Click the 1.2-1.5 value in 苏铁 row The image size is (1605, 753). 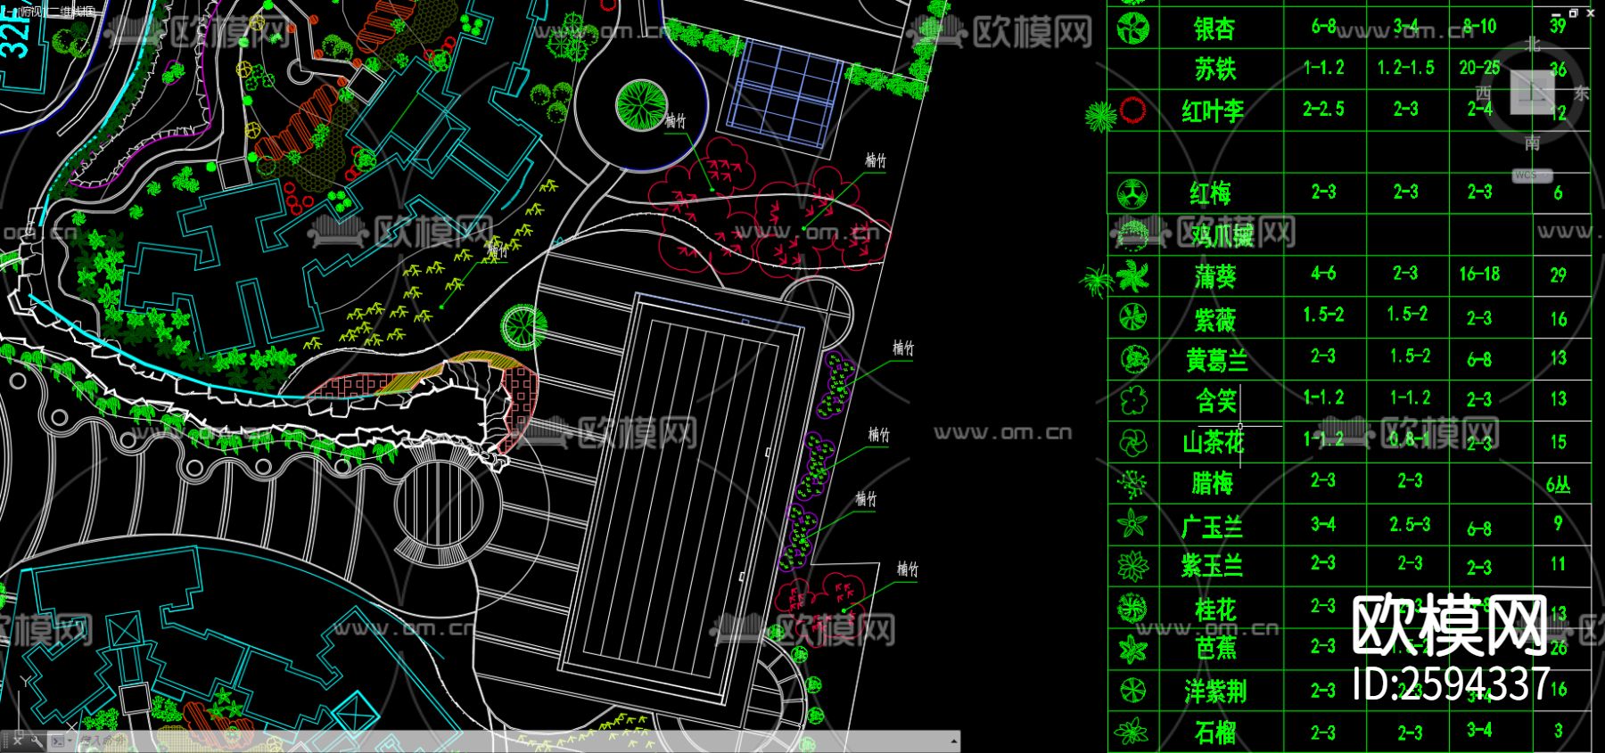[1406, 68]
